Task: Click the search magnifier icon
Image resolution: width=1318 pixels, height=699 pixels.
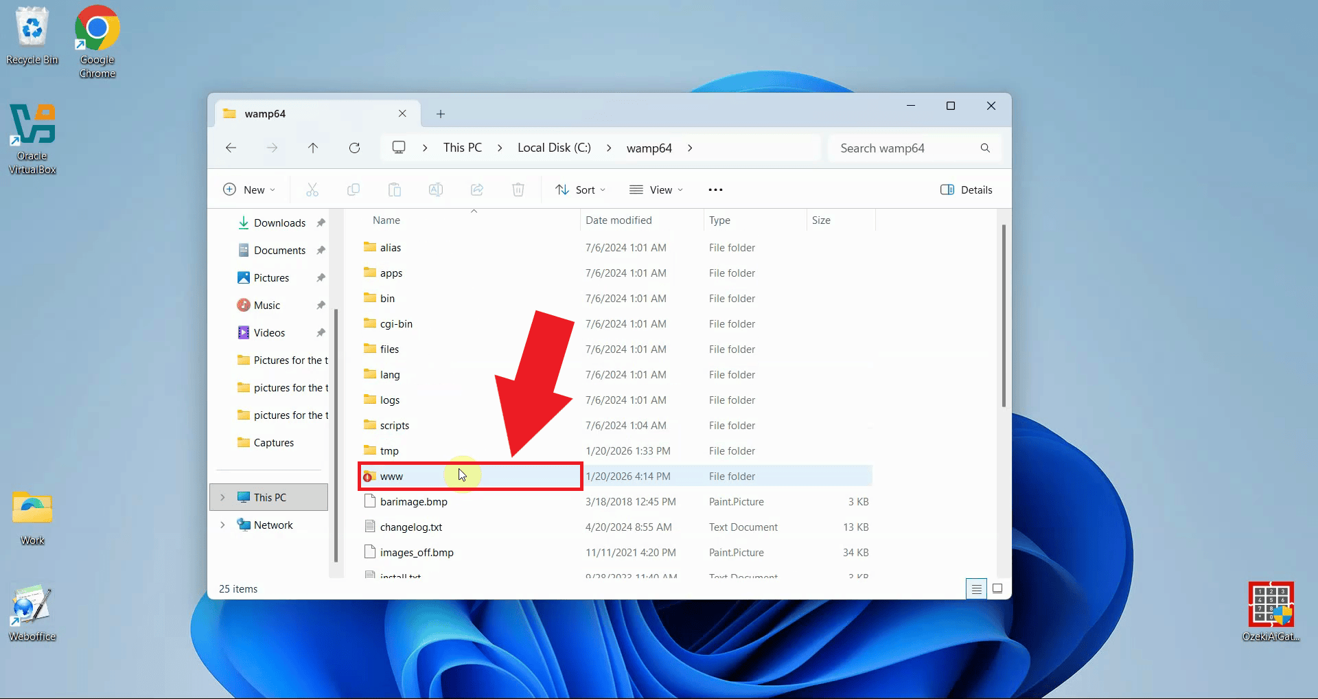Action: coord(985,148)
